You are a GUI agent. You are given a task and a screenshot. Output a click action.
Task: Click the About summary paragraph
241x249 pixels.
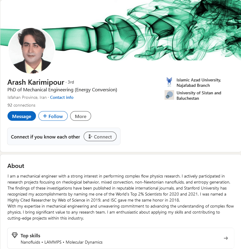pos(120,197)
